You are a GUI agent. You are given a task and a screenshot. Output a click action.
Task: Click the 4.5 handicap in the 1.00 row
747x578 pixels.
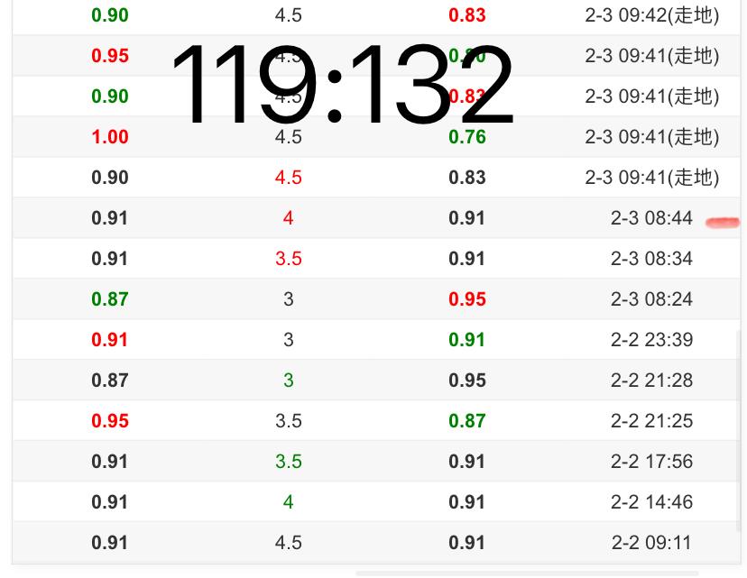click(288, 137)
